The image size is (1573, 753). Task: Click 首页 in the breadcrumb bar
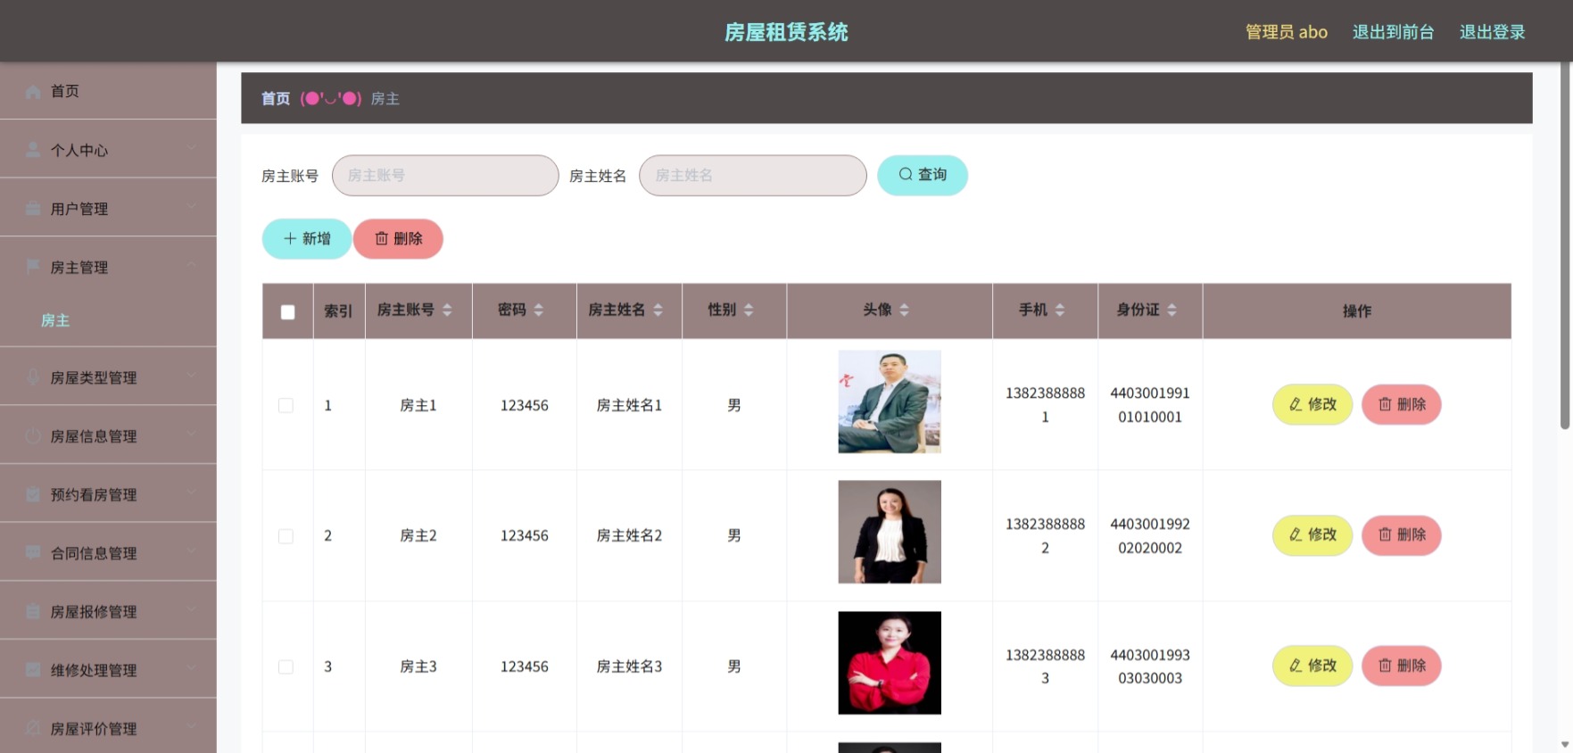coord(276,99)
